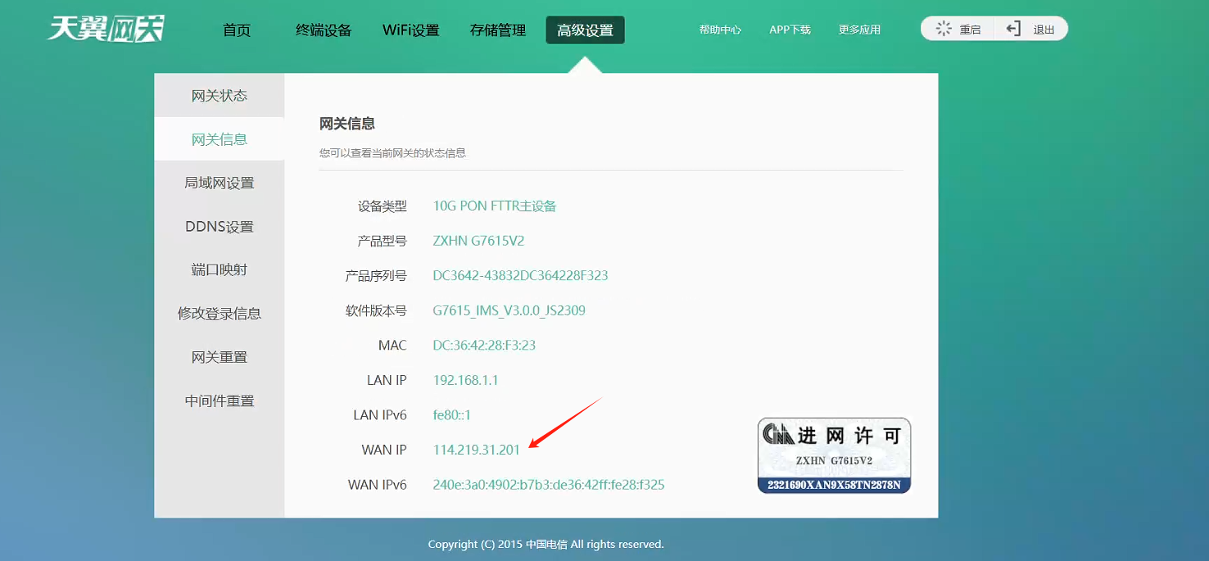Select 网关信息 in sidebar
Screen dimensions: 1209x561
tap(220, 139)
